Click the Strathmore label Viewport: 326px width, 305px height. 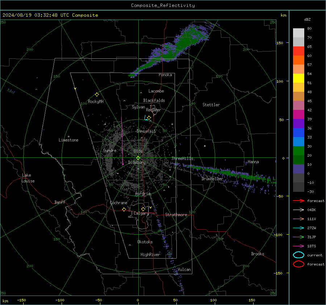click(x=176, y=215)
